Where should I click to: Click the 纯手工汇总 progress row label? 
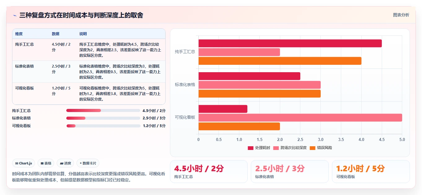[x=21, y=110]
